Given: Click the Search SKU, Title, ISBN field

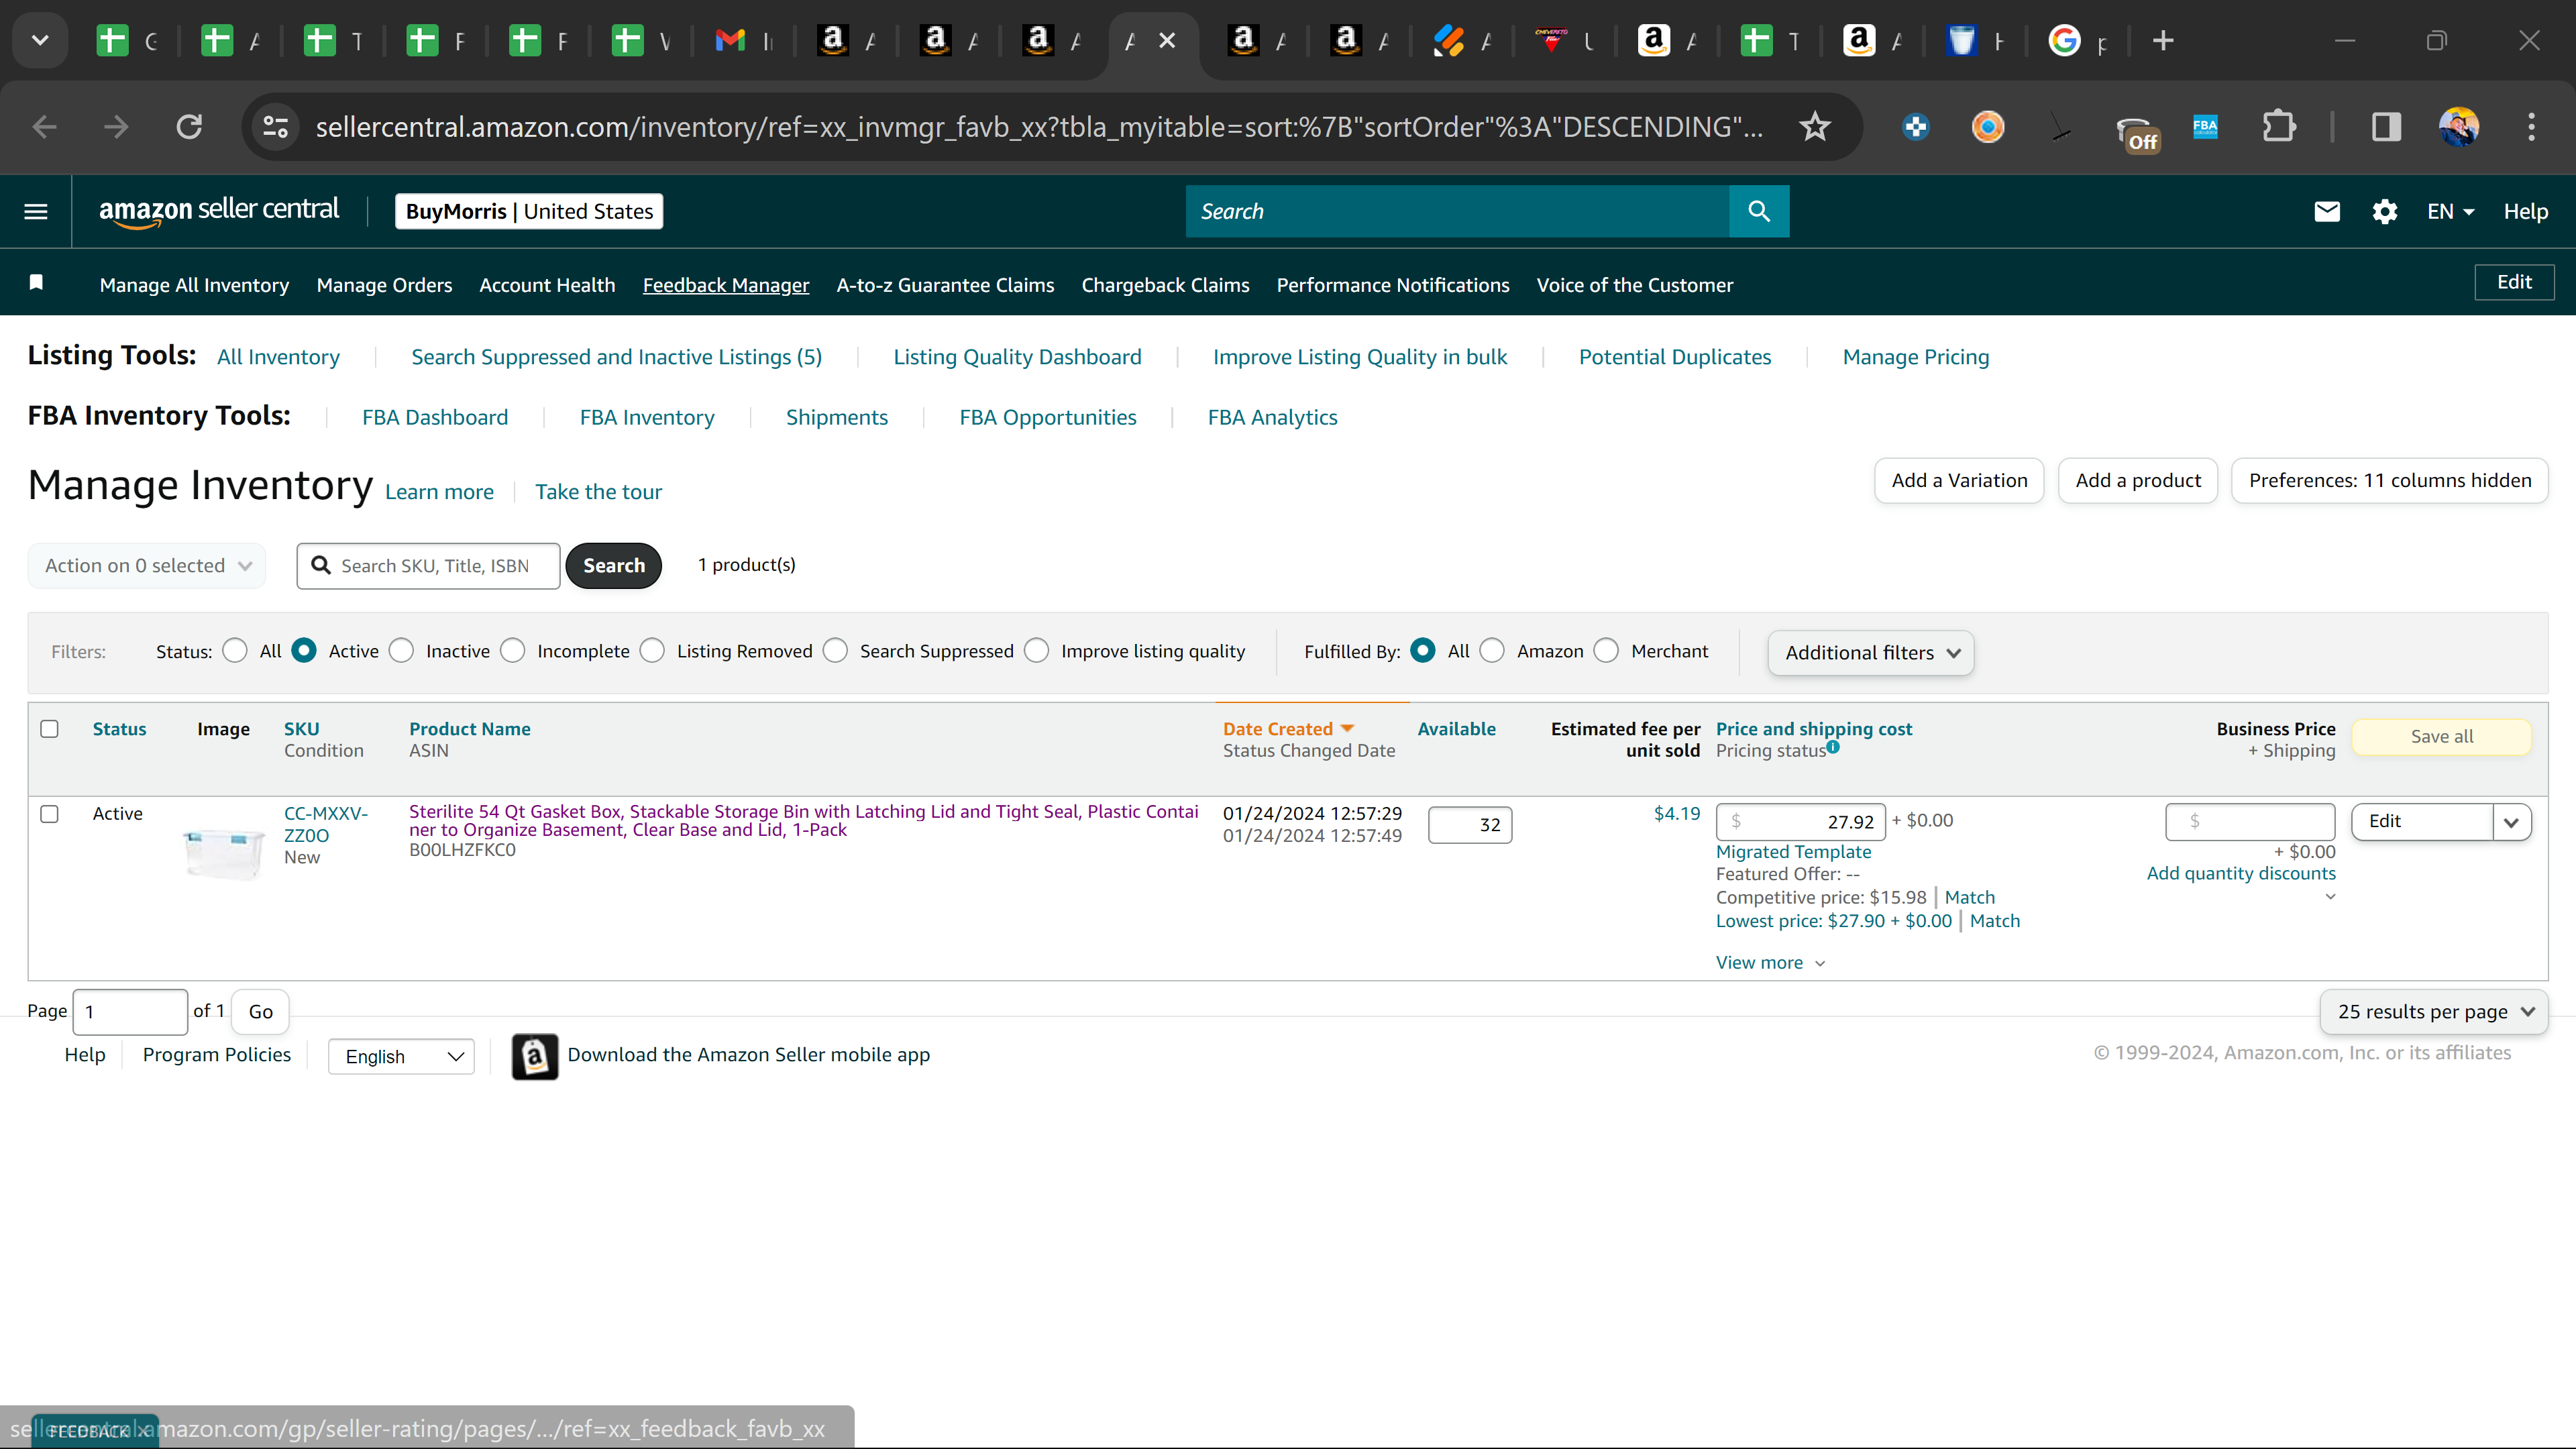Looking at the screenshot, I should (428, 566).
